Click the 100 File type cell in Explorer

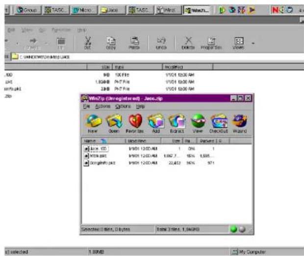coord(122,75)
